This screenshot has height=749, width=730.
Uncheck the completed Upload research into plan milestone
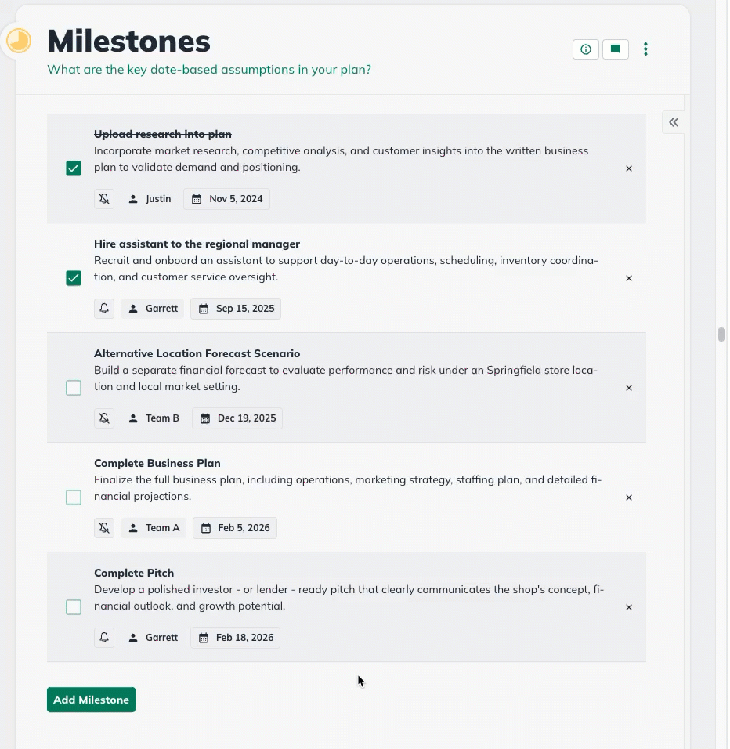(x=73, y=168)
